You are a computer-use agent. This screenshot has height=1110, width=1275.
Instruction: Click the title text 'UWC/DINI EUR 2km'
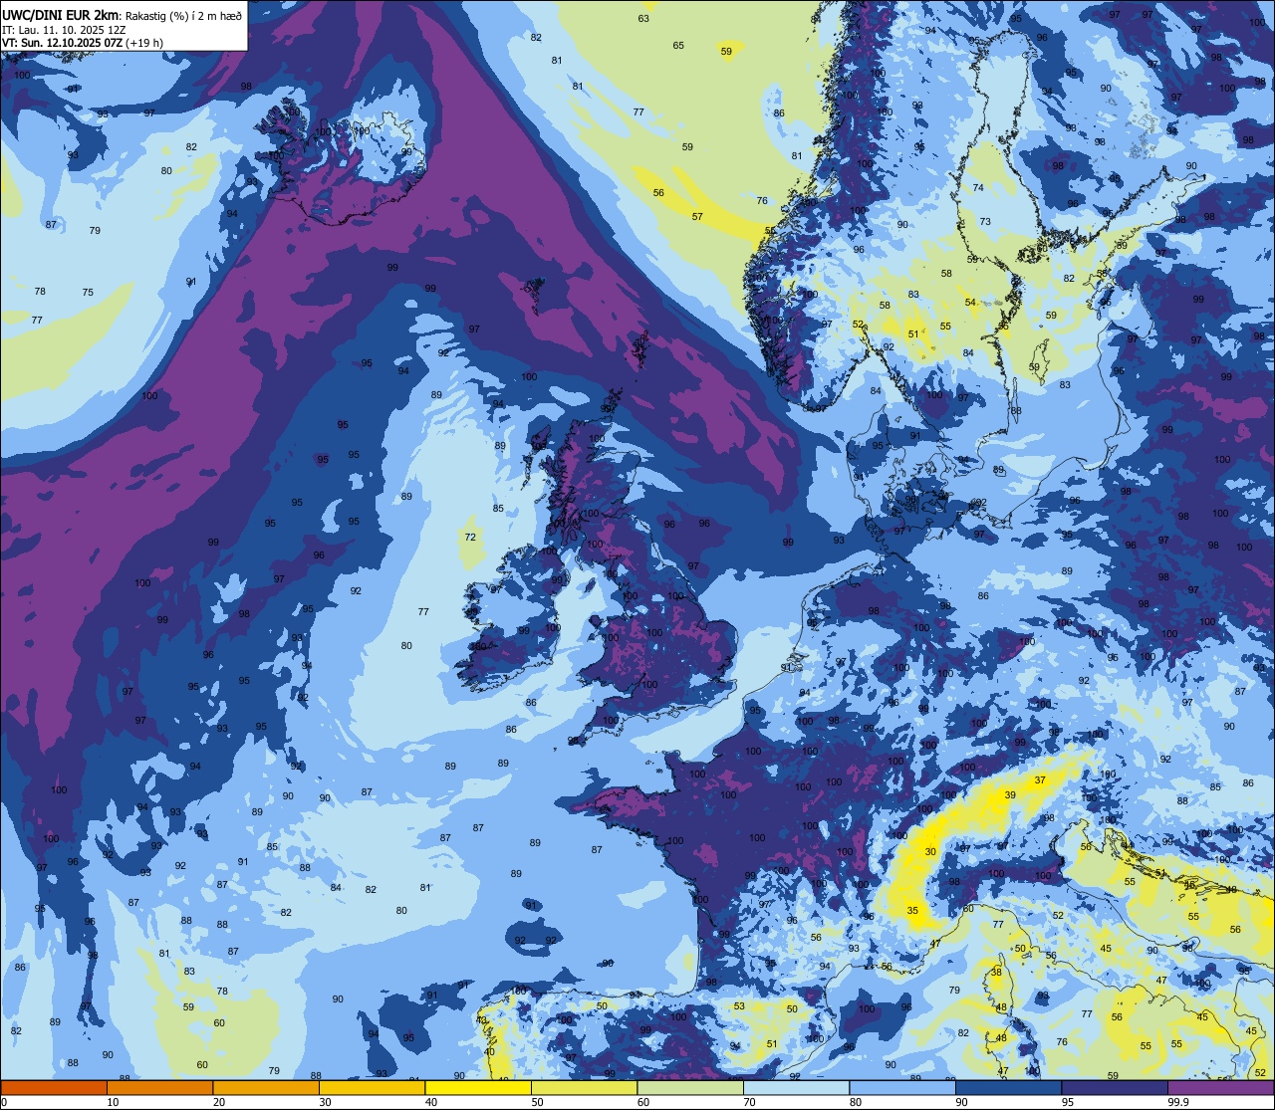coord(61,15)
